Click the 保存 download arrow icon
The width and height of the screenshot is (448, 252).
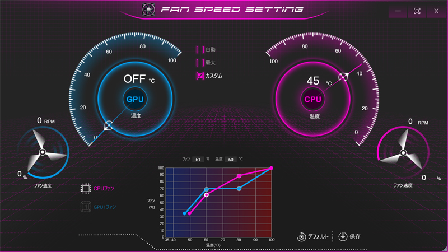tap(343, 236)
